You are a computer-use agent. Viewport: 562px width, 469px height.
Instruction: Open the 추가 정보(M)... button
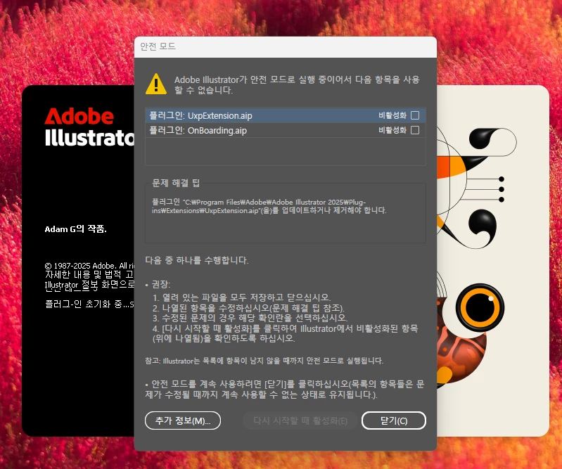click(x=183, y=420)
